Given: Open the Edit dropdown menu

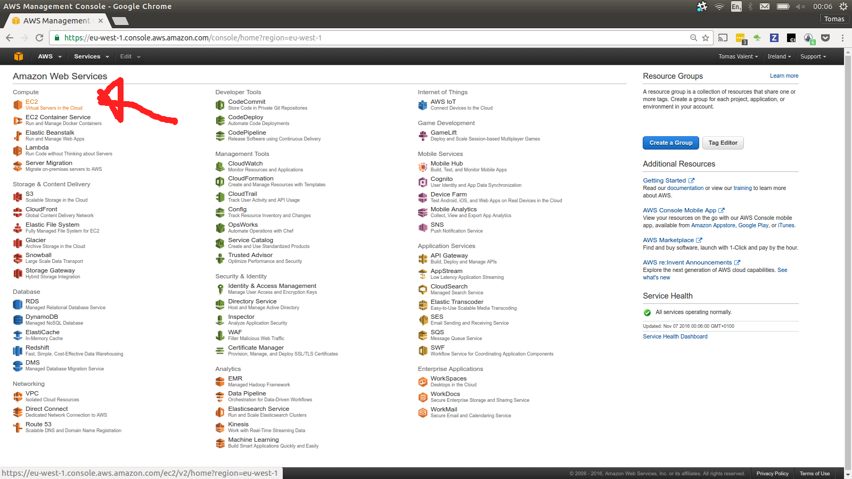Looking at the screenshot, I should (x=130, y=56).
